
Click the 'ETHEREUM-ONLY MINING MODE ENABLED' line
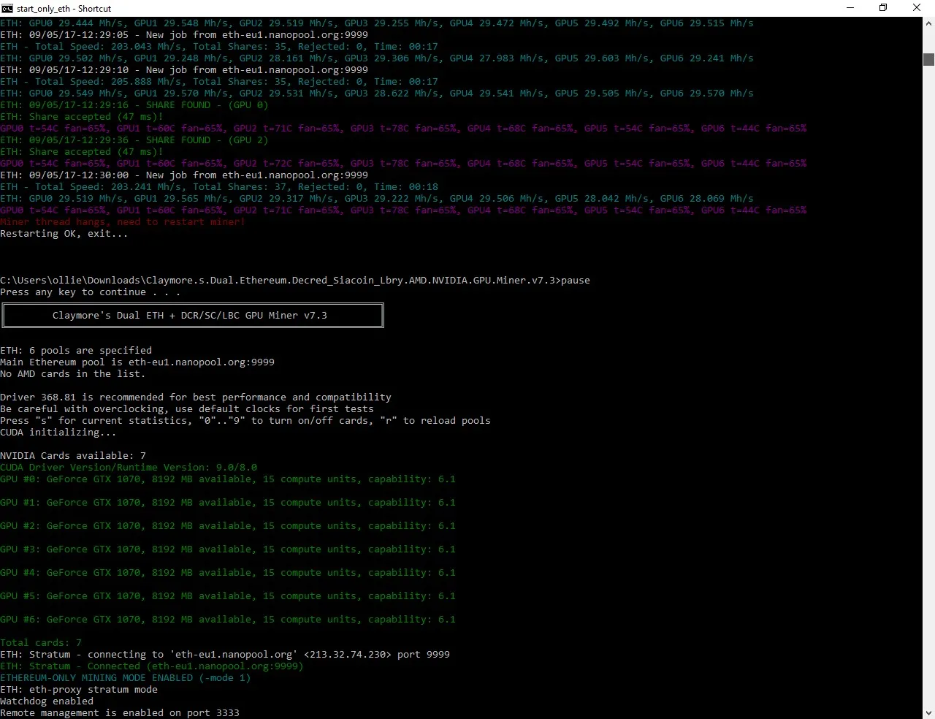[x=126, y=678]
